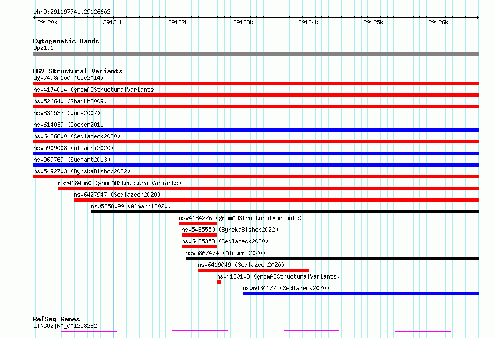Click the nsv5867474 black variant bar
495x338 pixels.
pos(333,259)
